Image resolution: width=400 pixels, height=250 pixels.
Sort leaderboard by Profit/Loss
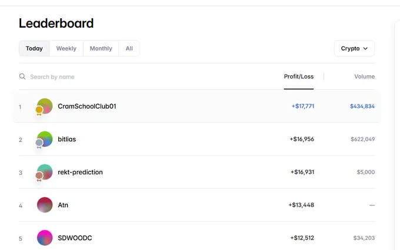coord(299,77)
